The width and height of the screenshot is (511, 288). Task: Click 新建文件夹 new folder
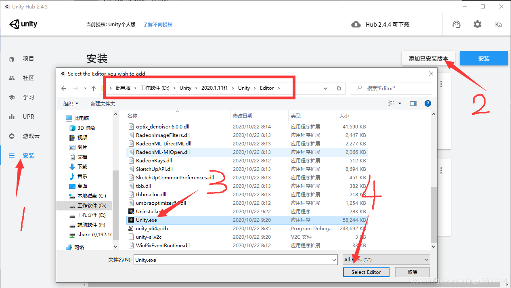click(x=103, y=103)
